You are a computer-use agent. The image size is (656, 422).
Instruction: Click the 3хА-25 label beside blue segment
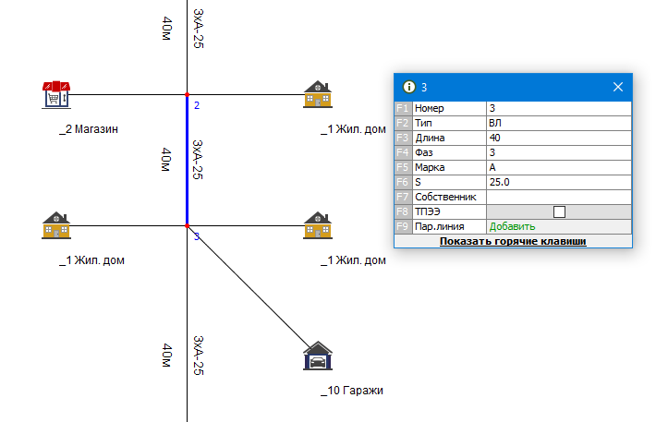(198, 160)
